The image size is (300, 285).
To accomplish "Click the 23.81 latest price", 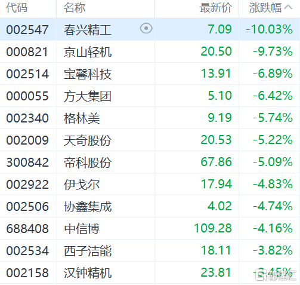I will click(x=216, y=272).
